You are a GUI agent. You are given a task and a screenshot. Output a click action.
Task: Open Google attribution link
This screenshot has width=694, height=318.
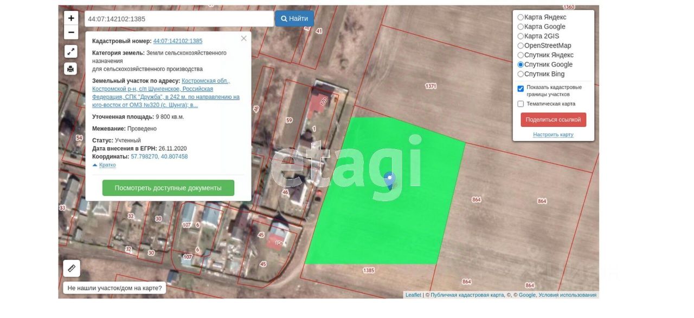coord(527,295)
